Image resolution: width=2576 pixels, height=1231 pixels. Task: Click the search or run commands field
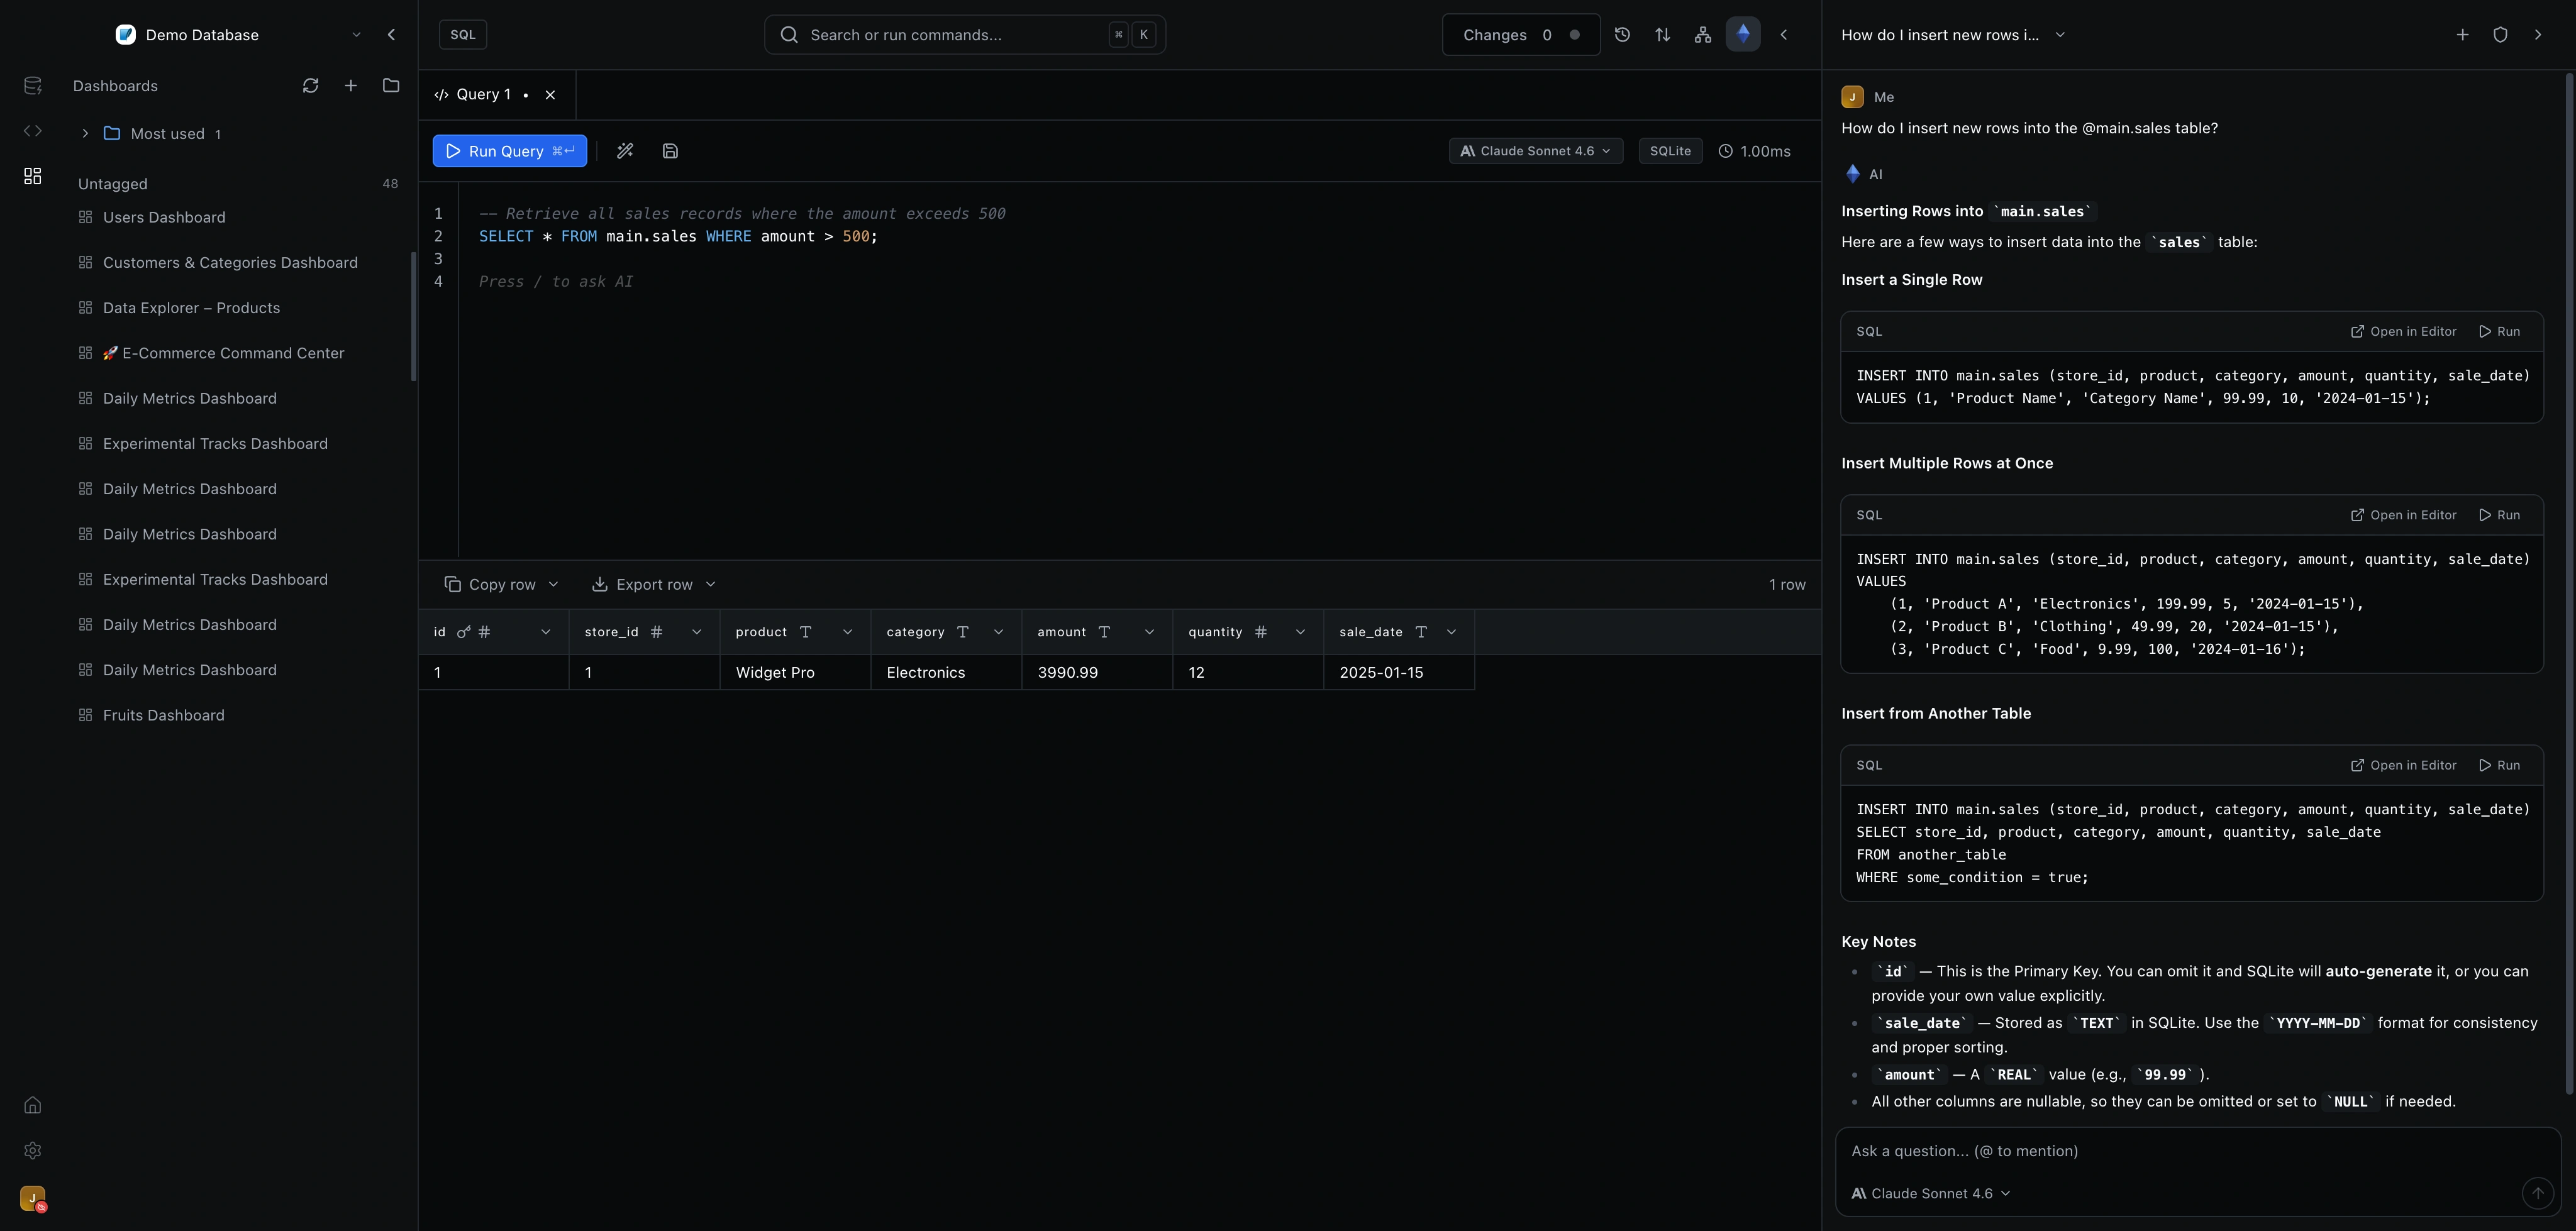click(x=964, y=35)
